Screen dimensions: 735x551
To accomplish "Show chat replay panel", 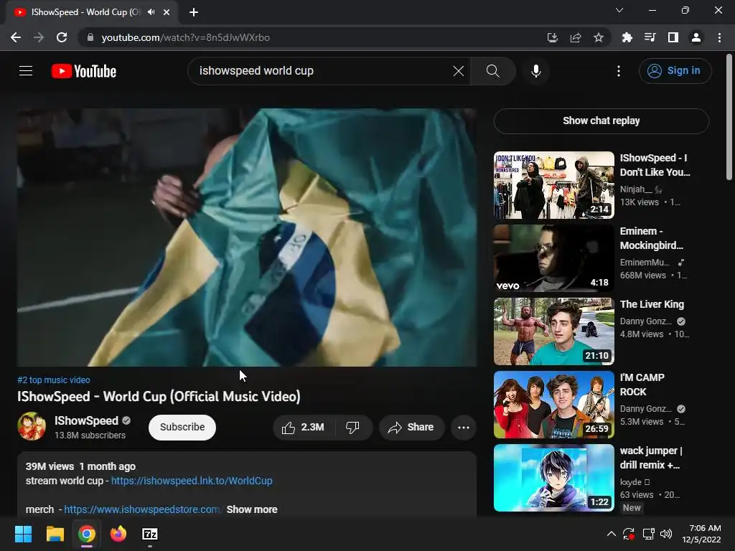I will [x=601, y=121].
